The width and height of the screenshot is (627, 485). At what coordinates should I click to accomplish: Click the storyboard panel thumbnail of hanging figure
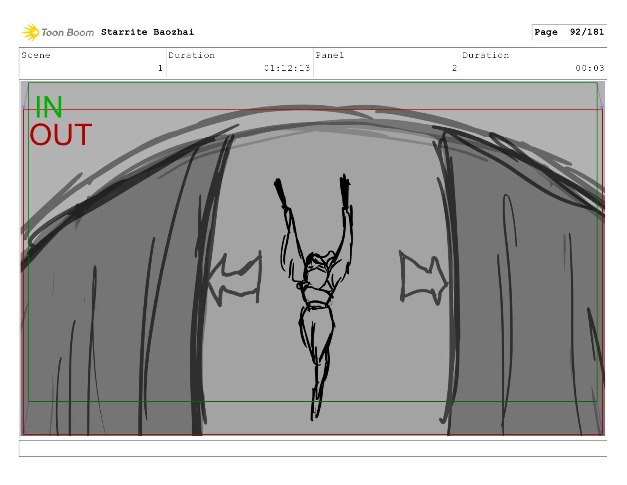click(x=313, y=258)
